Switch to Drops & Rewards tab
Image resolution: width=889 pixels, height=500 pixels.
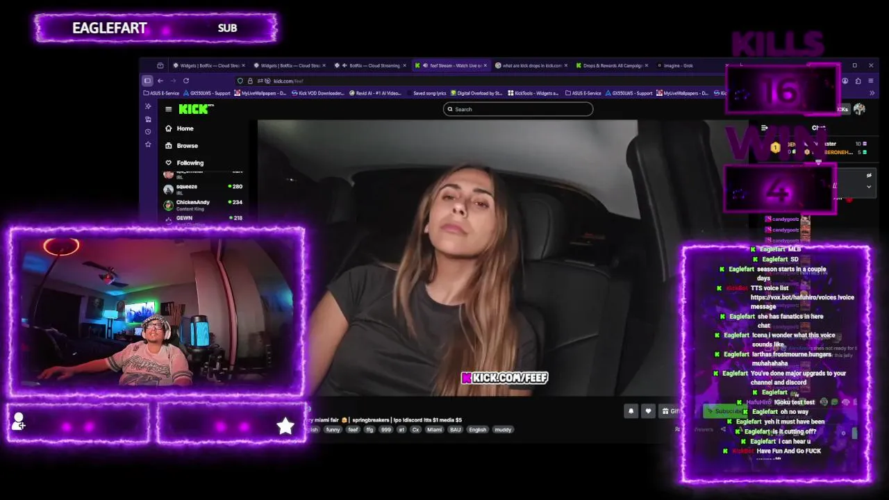(x=612, y=65)
